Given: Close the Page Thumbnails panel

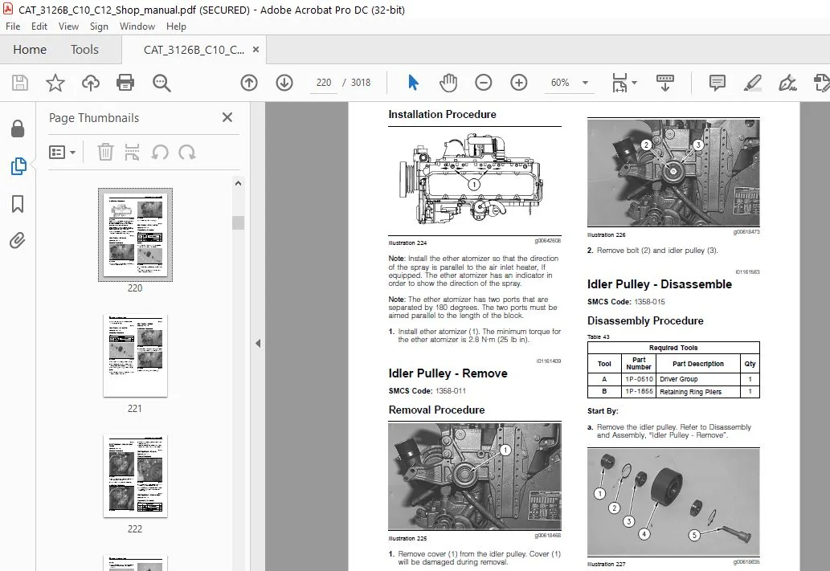Looking at the screenshot, I should click(227, 117).
